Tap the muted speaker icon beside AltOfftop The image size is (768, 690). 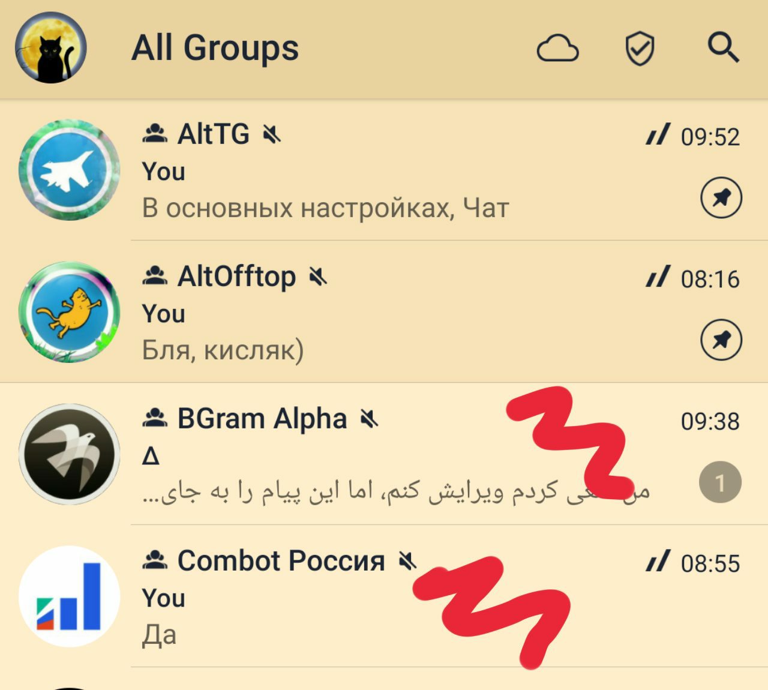click(318, 277)
